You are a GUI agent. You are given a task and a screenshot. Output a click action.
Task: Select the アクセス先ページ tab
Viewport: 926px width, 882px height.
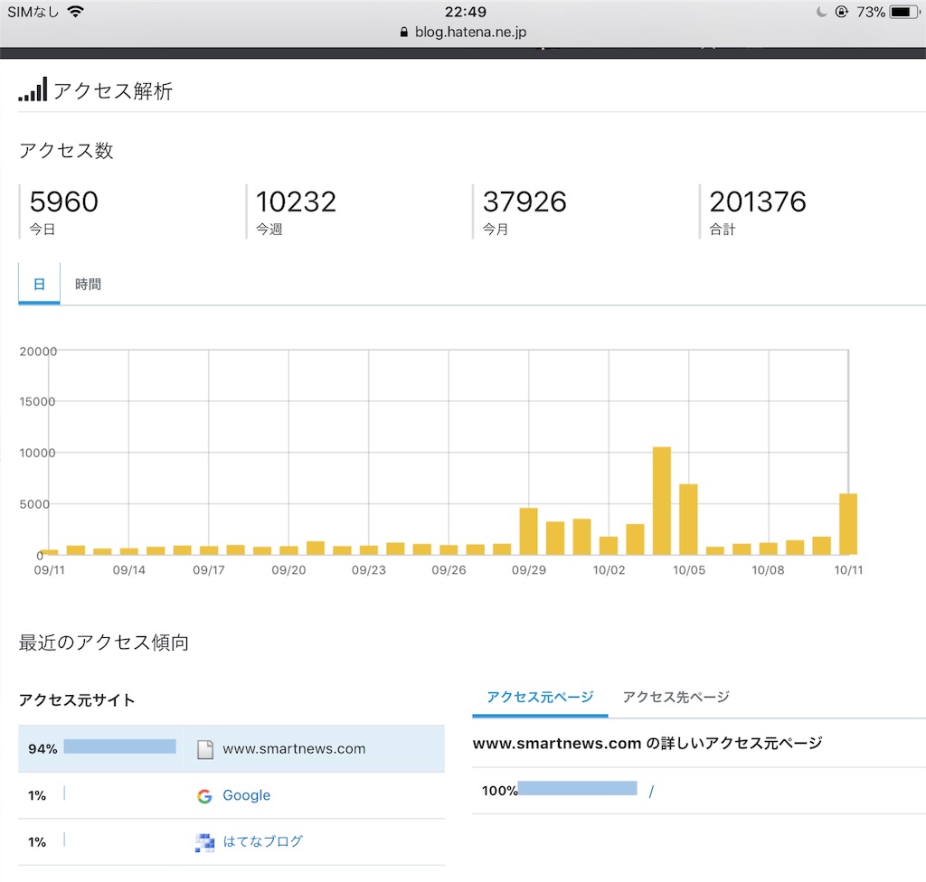(x=676, y=698)
